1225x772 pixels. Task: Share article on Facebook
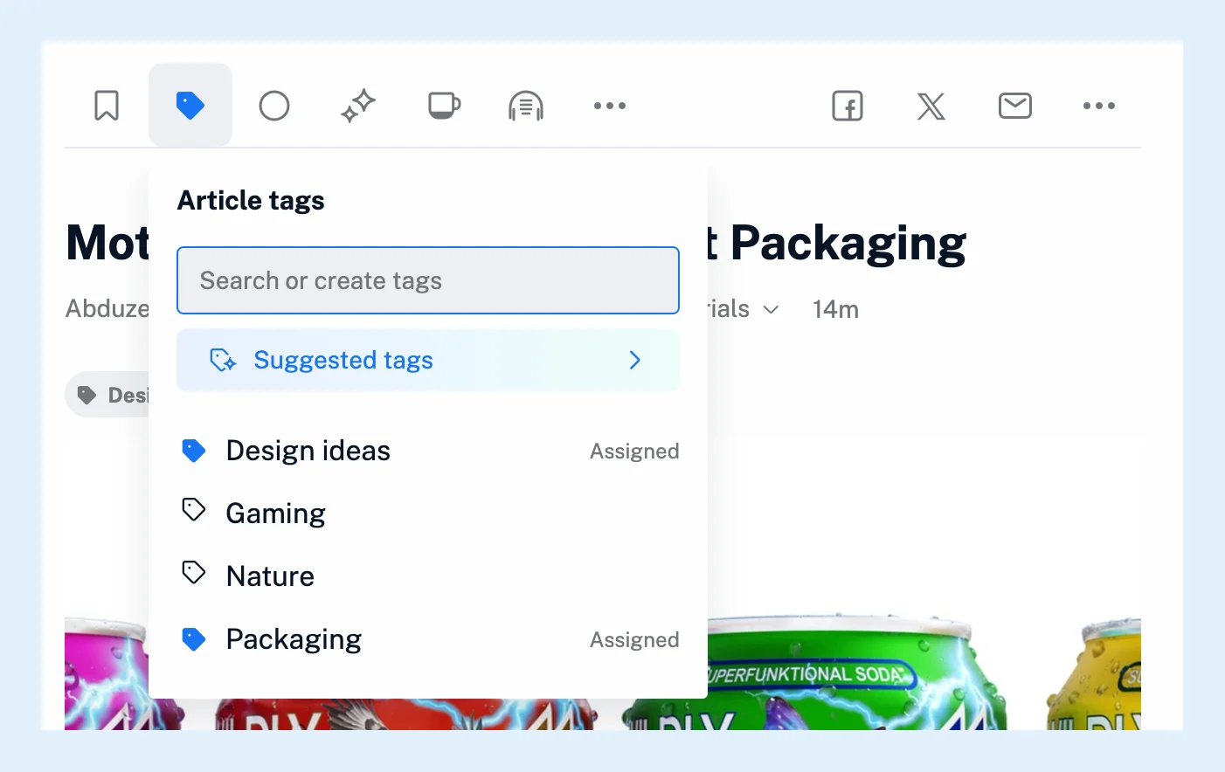pos(848,106)
